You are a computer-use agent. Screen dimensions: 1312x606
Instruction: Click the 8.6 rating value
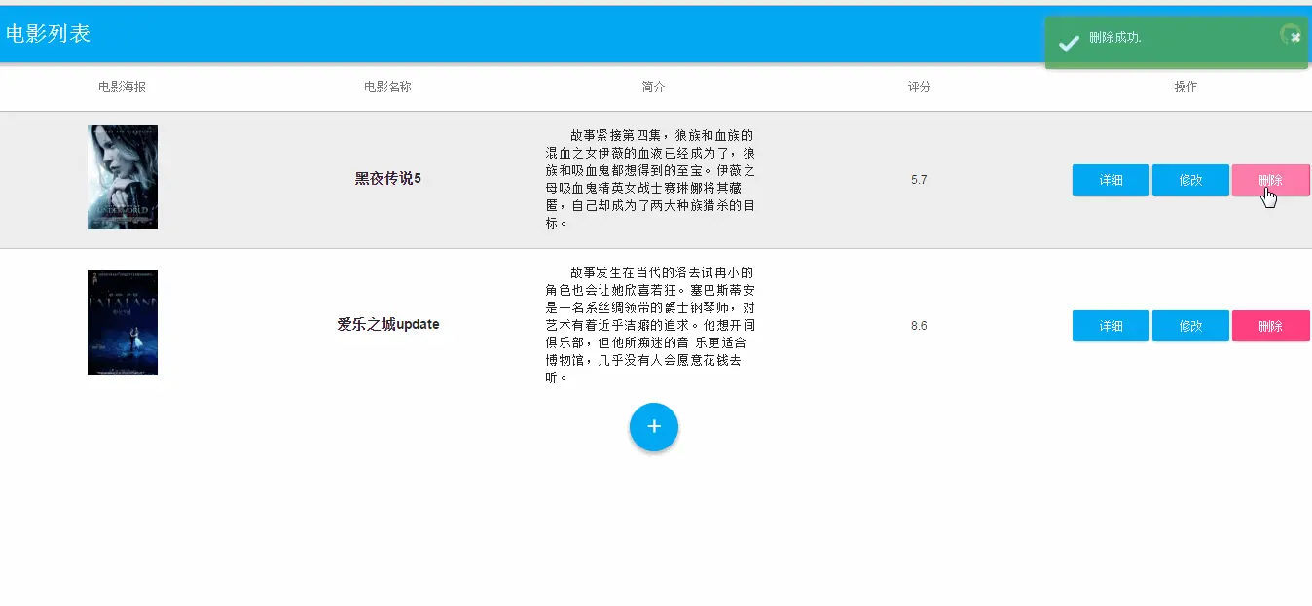click(919, 326)
